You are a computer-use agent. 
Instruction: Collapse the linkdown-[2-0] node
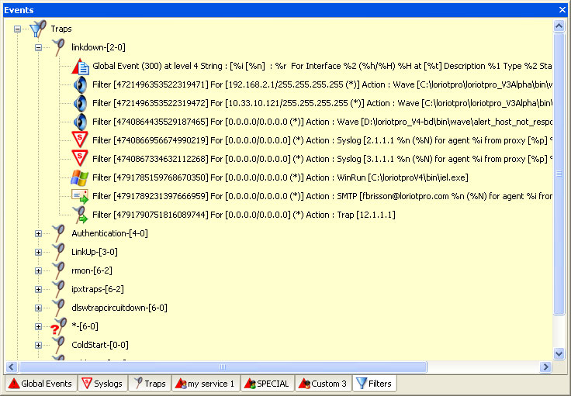click(38, 47)
